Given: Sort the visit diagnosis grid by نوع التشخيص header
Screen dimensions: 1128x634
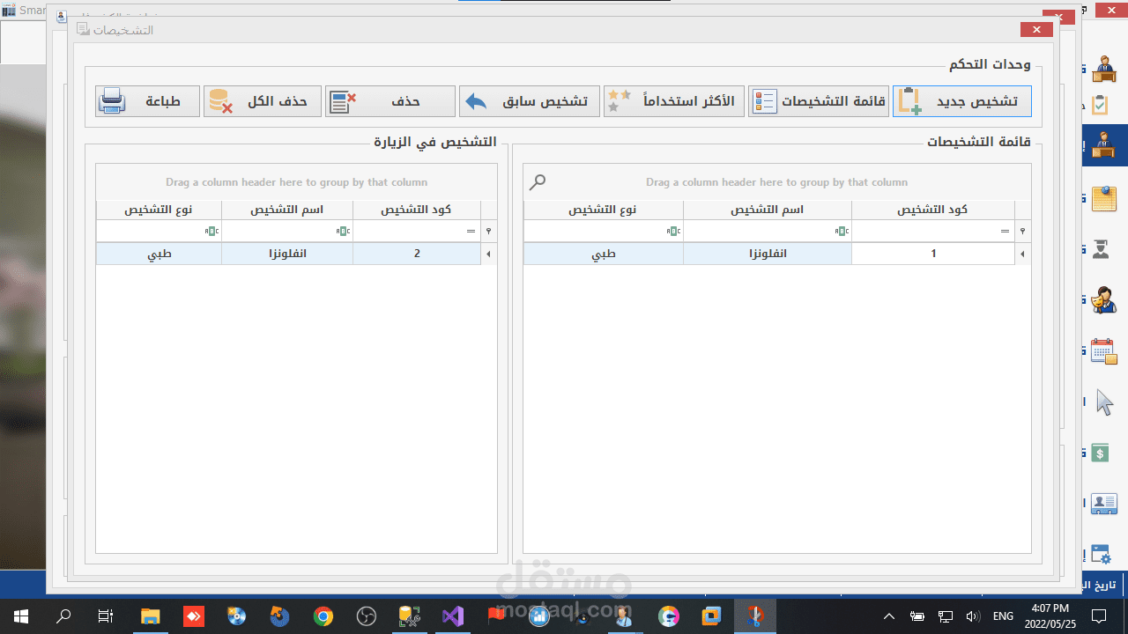Looking at the screenshot, I should click(159, 210).
